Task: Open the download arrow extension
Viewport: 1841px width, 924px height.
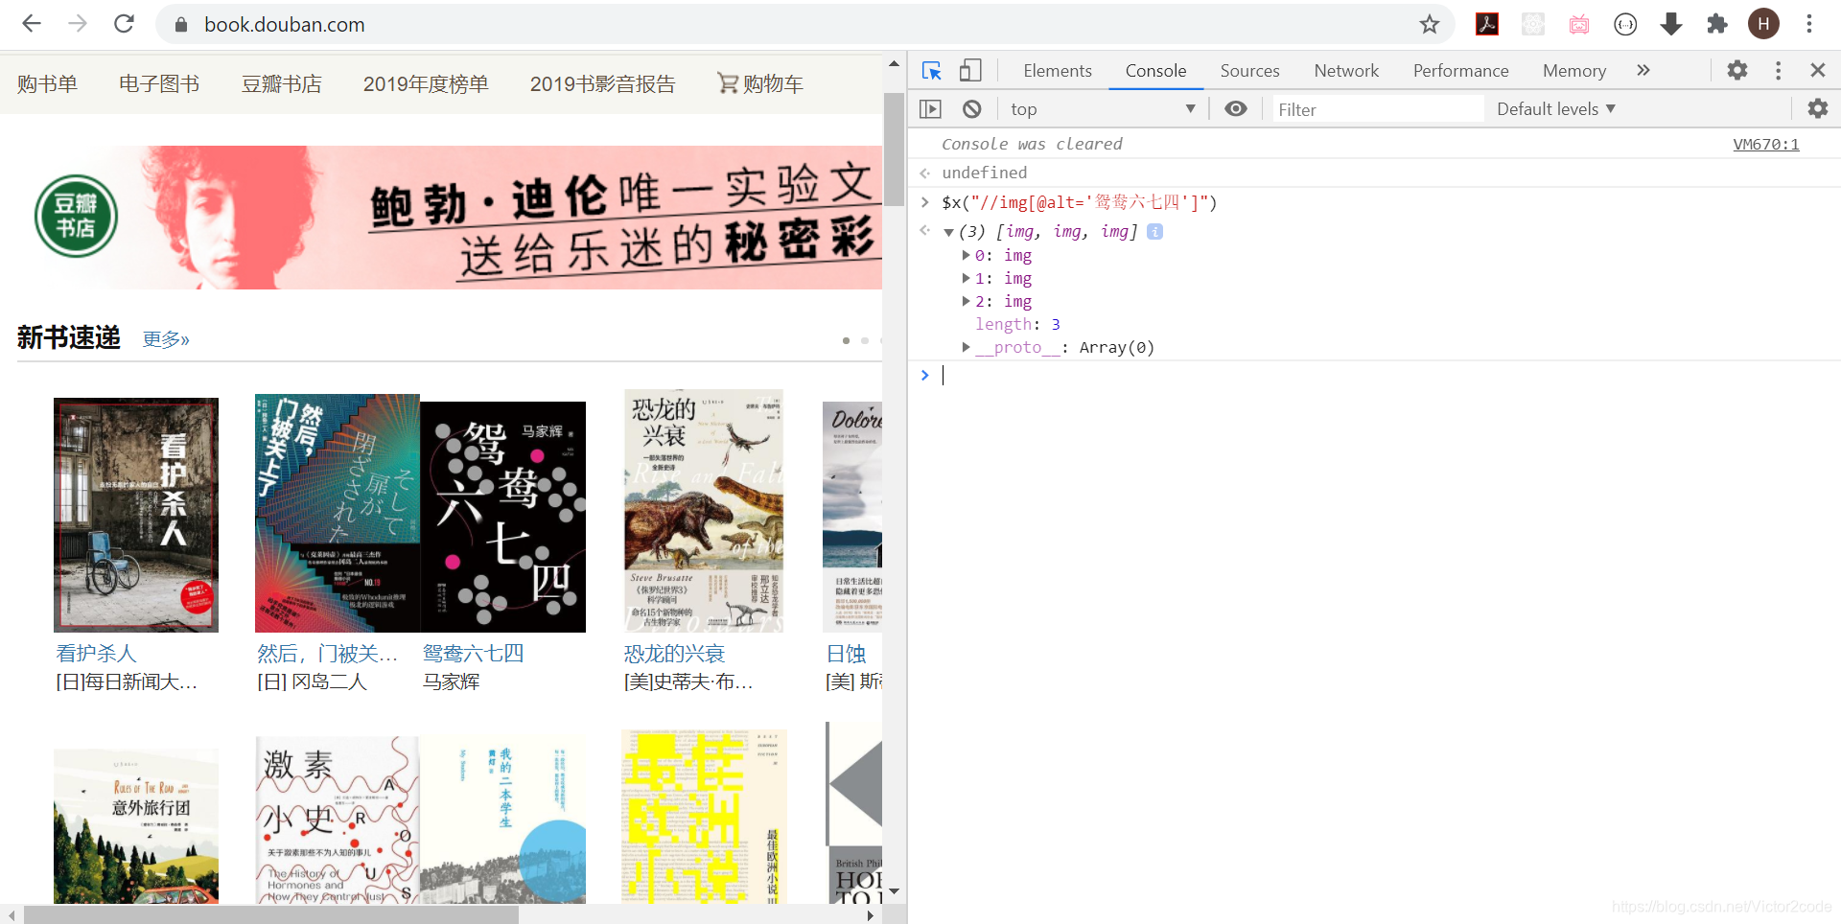Action: (x=1671, y=24)
